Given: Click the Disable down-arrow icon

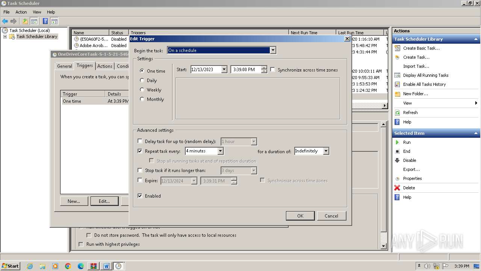Looking at the screenshot, I should (x=397, y=160).
